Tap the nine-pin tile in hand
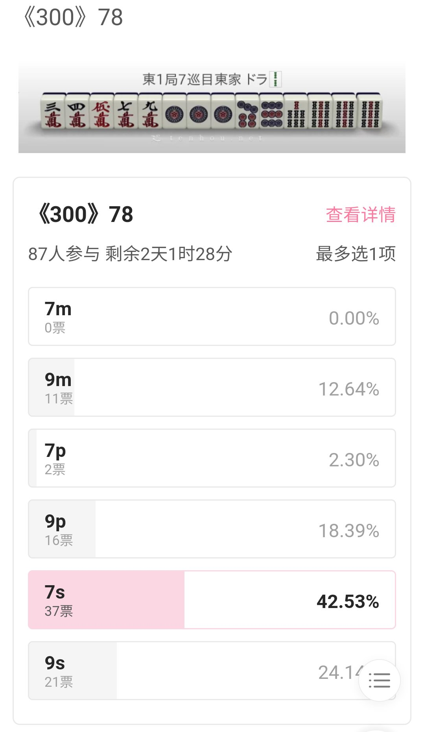 click(x=271, y=112)
